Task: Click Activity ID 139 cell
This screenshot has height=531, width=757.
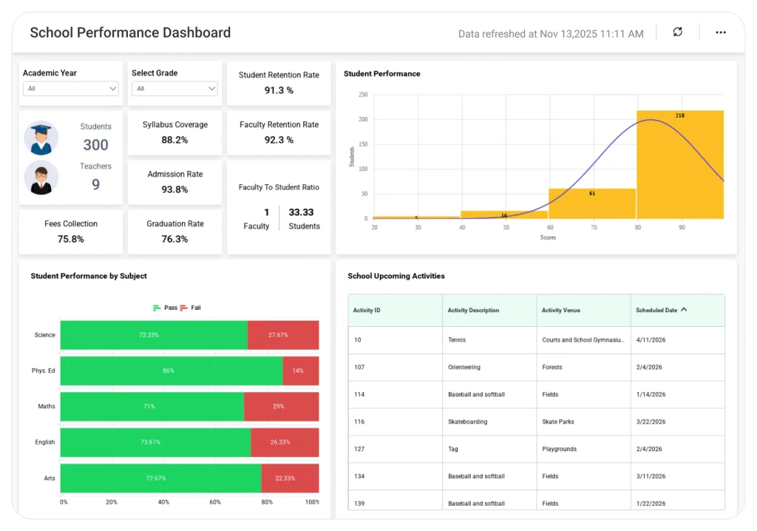Action: pos(395,501)
